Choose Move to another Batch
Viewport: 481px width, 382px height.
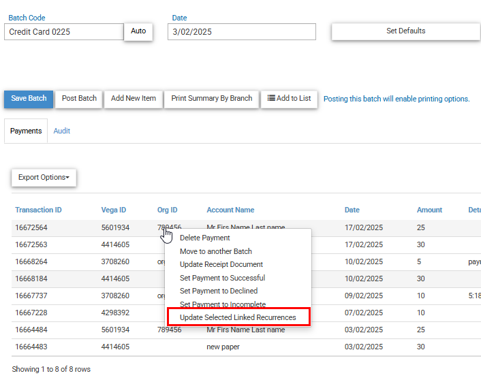coord(216,251)
